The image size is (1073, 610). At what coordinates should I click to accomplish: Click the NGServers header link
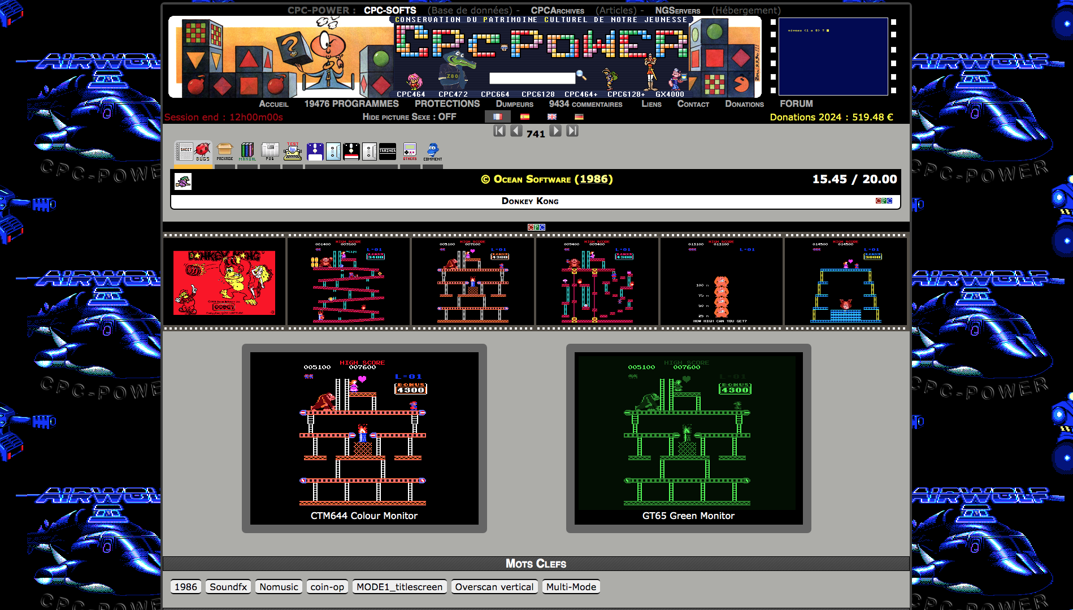(677, 10)
